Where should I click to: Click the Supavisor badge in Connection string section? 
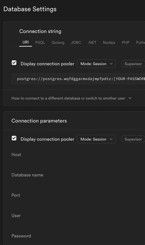pyautogui.click(x=133, y=64)
